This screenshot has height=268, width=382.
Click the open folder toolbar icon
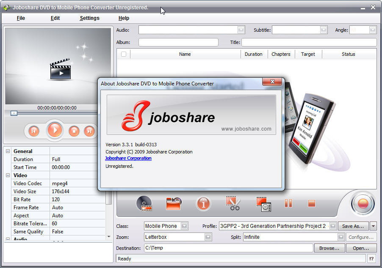pos(174,203)
